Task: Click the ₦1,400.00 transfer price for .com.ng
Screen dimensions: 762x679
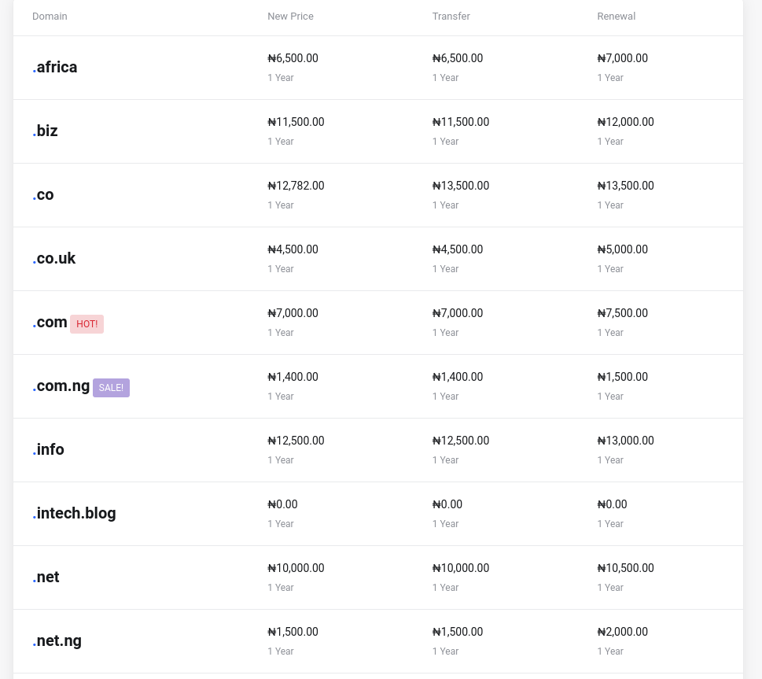Action: tap(458, 378)
